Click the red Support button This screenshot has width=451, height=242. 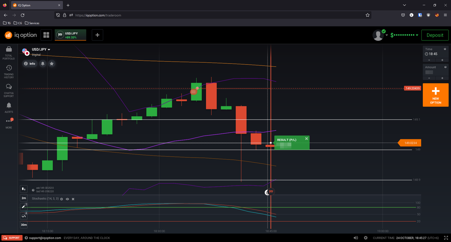(x=12, y=238)
